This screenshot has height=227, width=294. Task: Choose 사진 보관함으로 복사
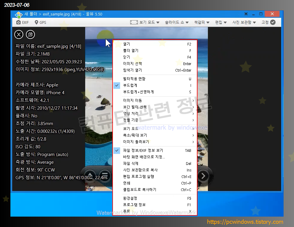[x=155, y=170]
